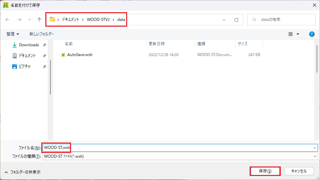The image size is (320, 180).
Task: Open the 整理 menu
Action: click(13, 34)
